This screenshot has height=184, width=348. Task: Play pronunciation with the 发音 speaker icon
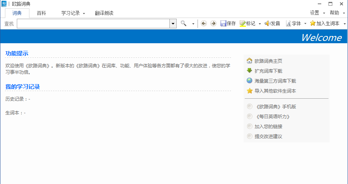[267, 23]
